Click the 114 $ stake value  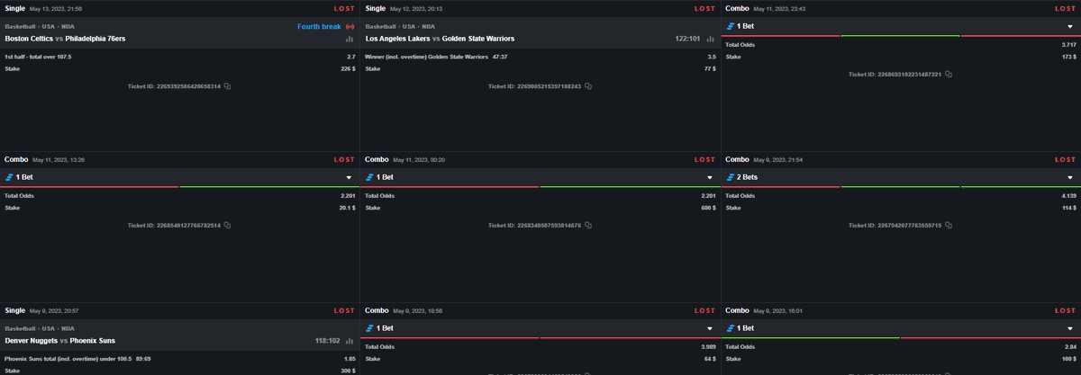coord(1069,207)
